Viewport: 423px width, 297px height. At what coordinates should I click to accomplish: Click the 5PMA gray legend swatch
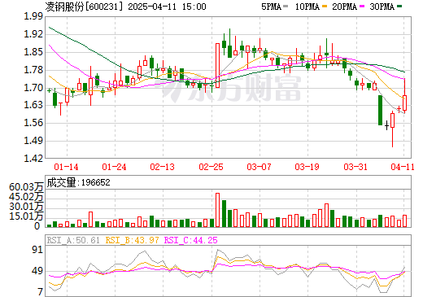(x=286, y=7)
